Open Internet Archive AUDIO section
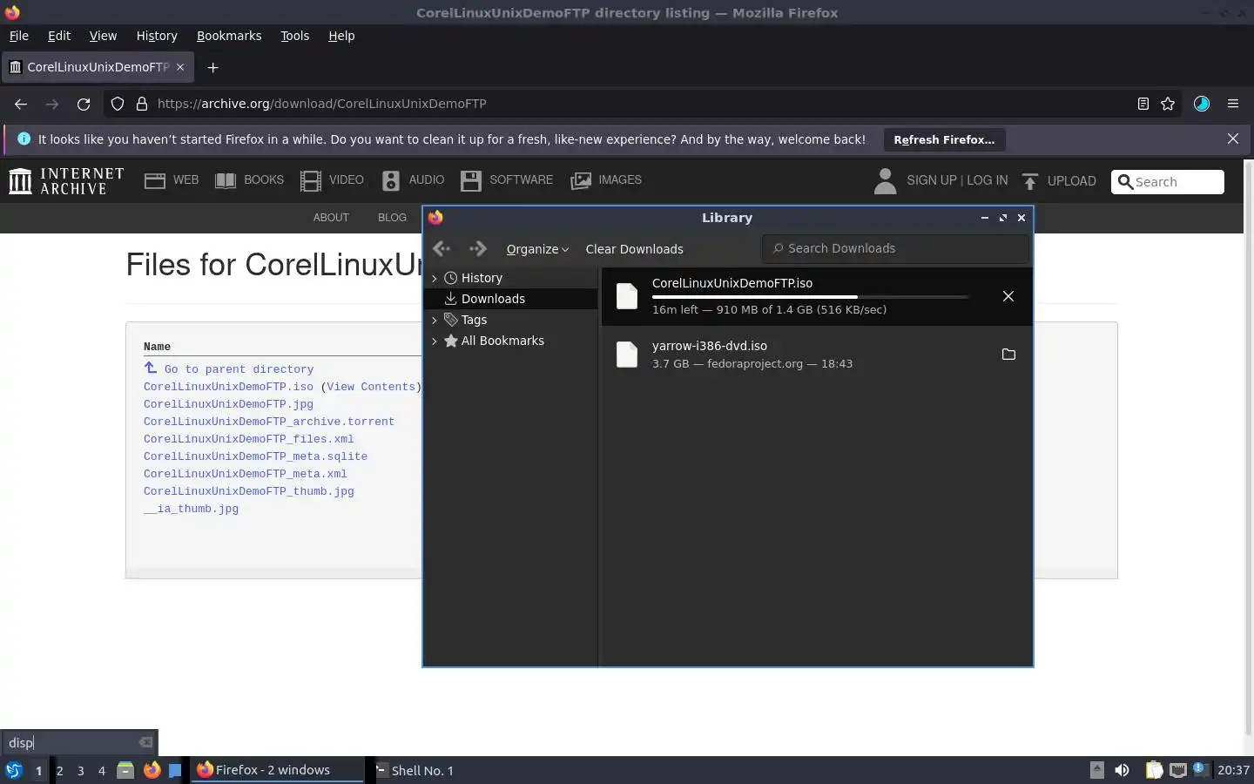Image resolution: width=1254 pixels, height=784 pixels. click(x=413, y=180)
